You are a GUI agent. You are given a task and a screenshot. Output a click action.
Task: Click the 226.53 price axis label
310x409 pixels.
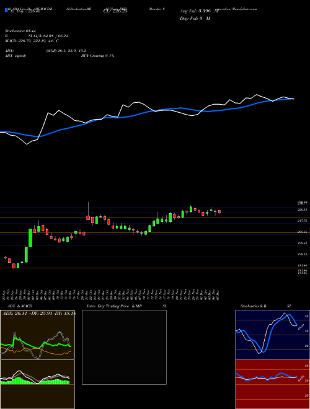[x=302, y=209]
